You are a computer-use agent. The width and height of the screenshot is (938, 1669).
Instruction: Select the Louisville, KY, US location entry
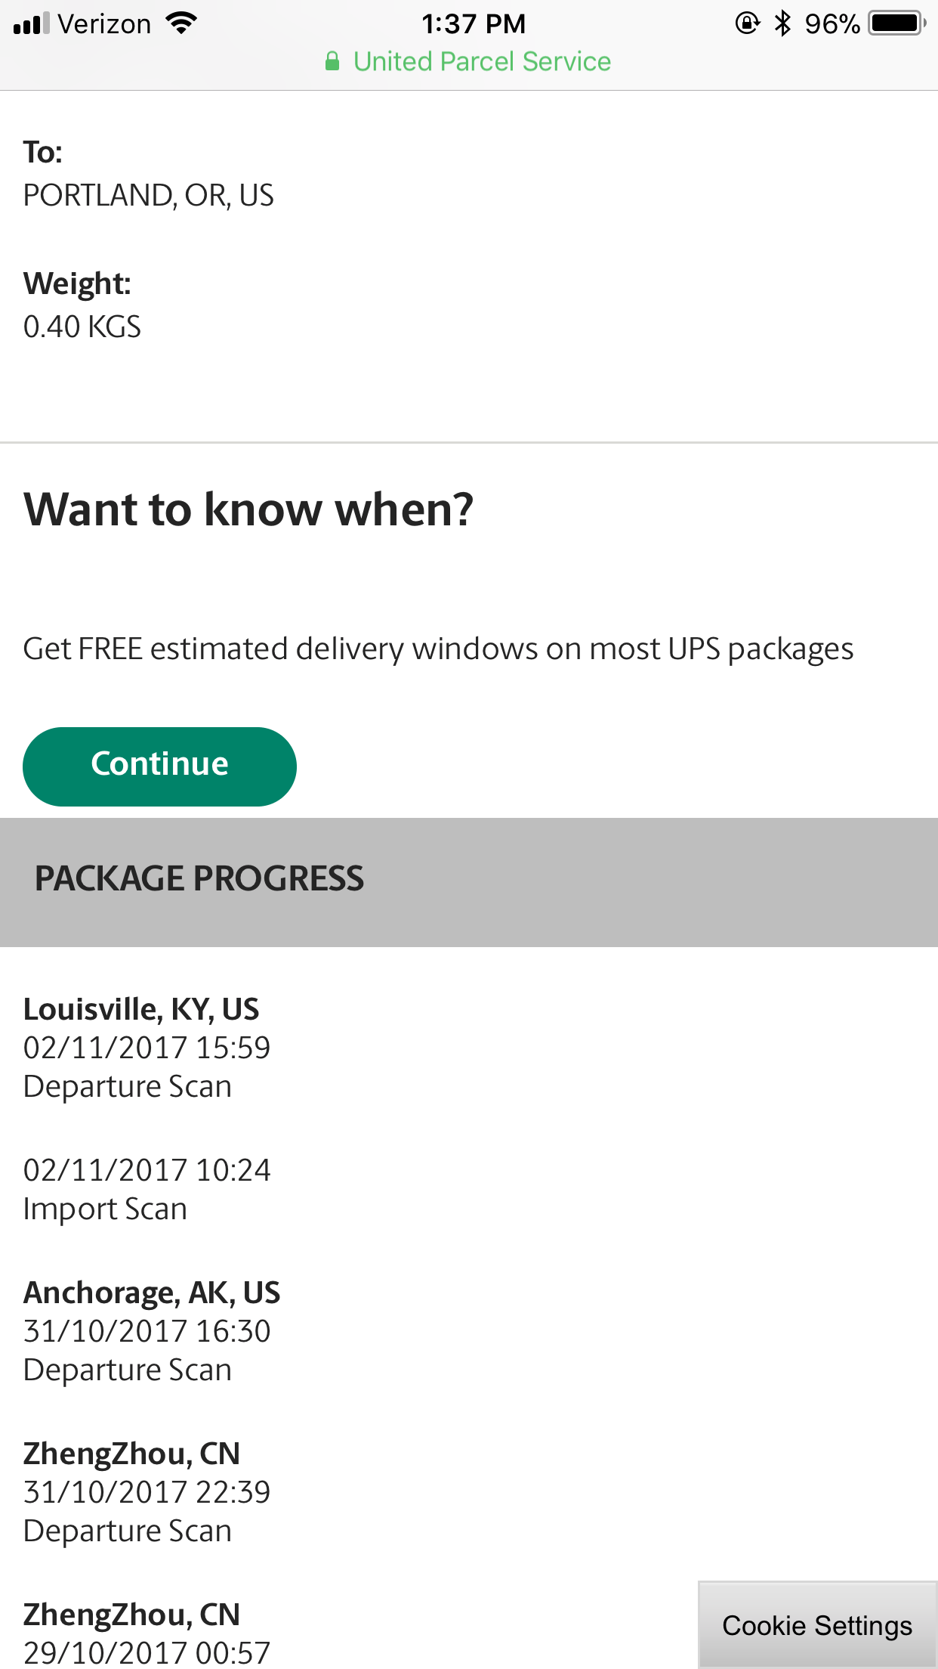tap(141, 1009)
